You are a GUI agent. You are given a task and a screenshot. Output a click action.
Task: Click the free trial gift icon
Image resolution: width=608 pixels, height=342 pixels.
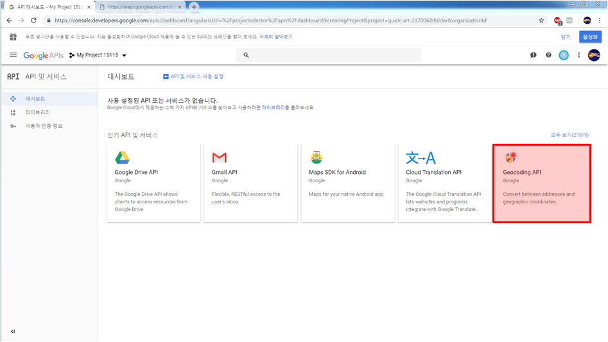[x=13, y=37]
